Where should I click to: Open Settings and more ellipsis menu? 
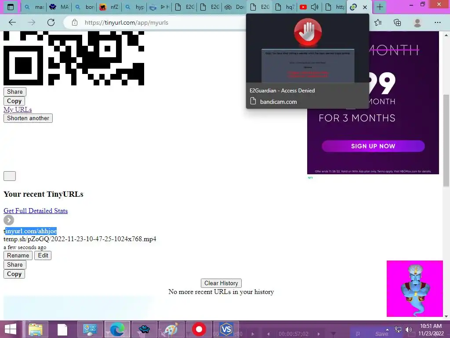[437, 22]
